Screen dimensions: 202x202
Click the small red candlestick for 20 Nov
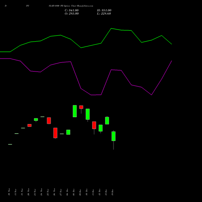29,125
